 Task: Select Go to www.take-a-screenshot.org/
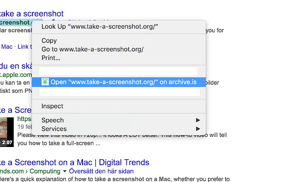coord(92,49)
